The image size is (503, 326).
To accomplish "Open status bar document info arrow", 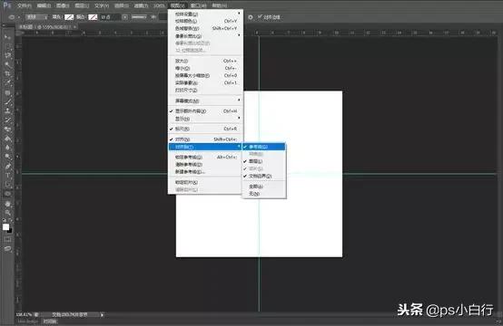I will pyautogui.click(x=102, y=315).
